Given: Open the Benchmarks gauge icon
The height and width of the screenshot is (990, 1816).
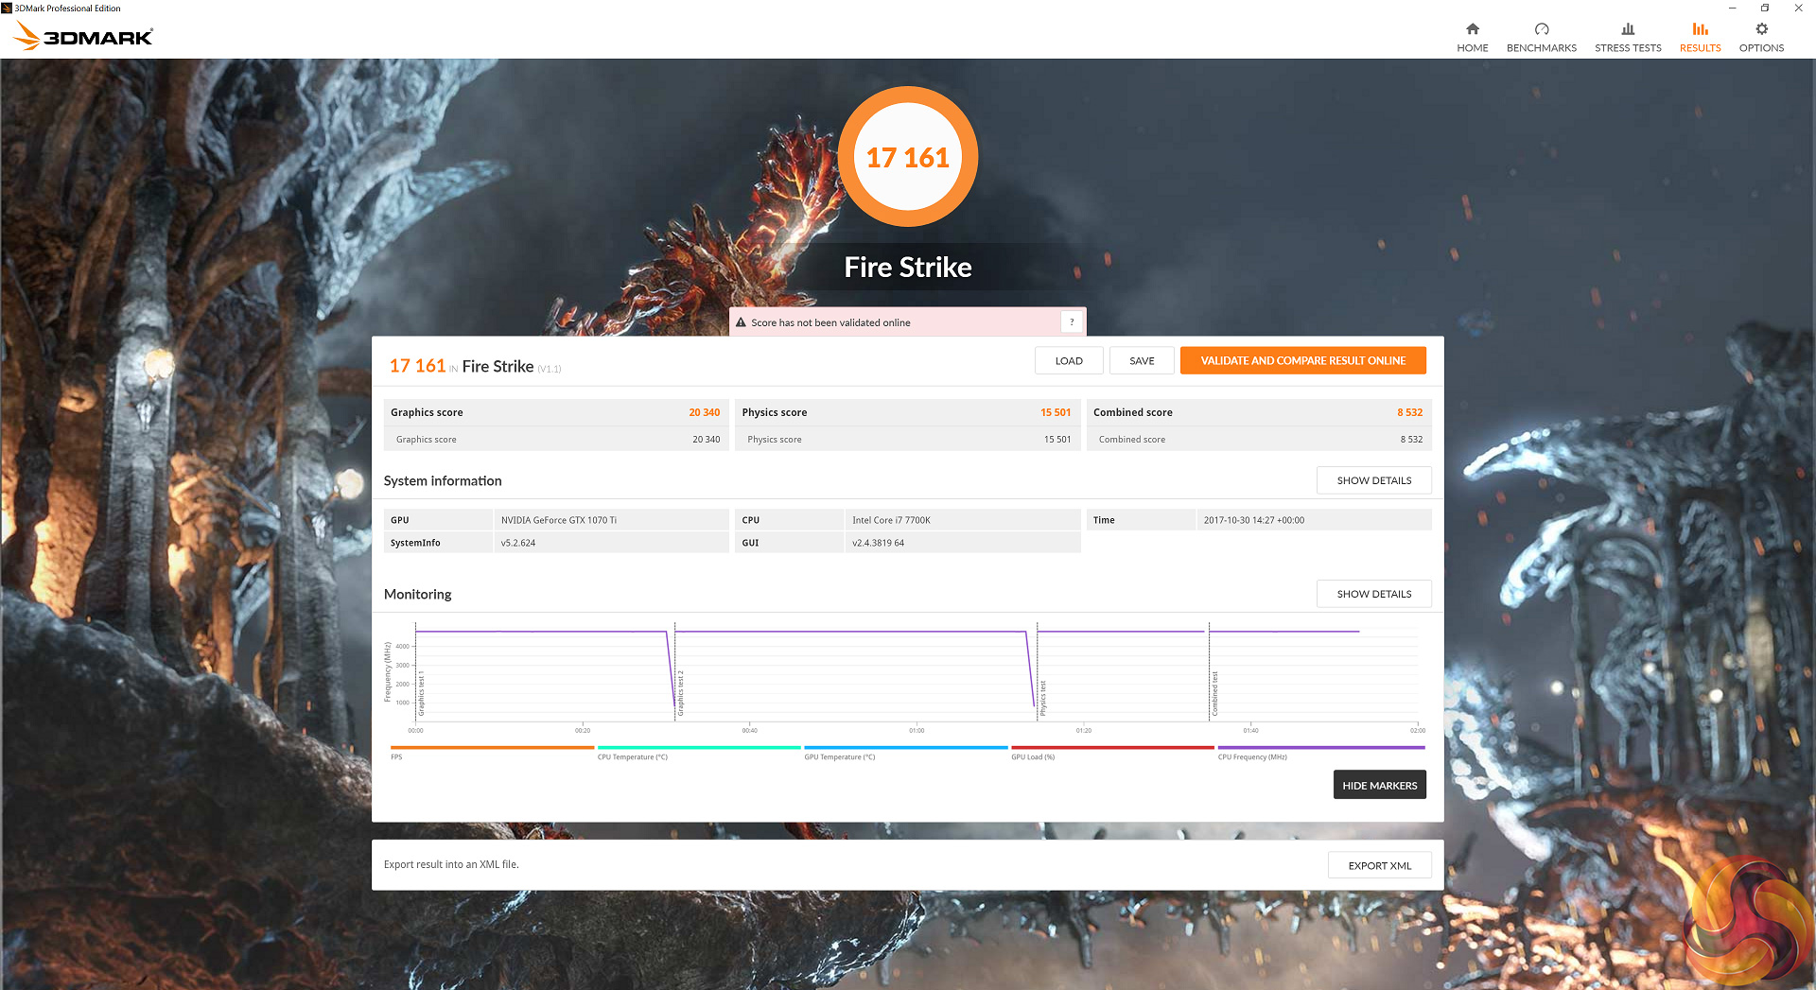Looking at the screenshot, I should (1541, 29).
